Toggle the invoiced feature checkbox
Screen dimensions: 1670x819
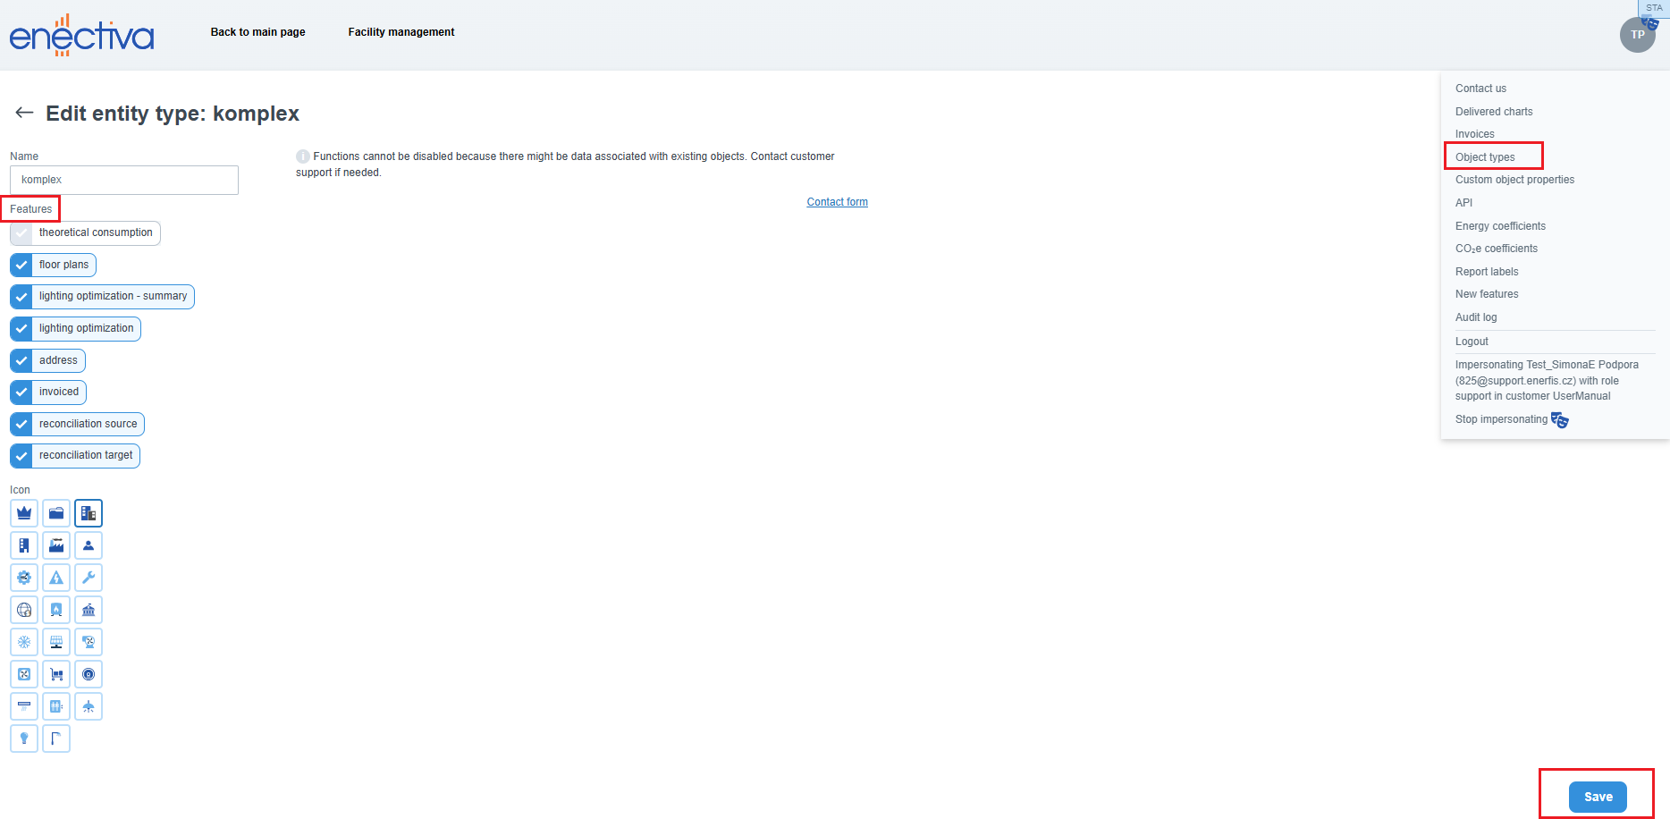pos(21,393)
